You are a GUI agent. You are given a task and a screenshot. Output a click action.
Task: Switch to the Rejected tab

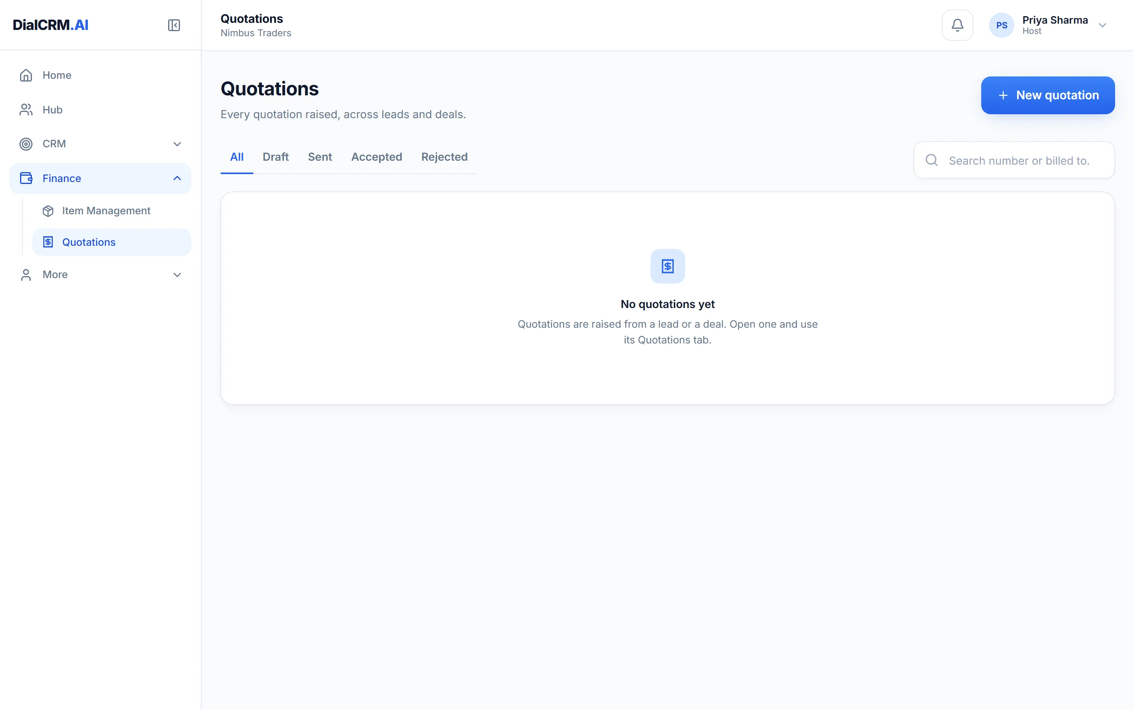coord(444,157)
